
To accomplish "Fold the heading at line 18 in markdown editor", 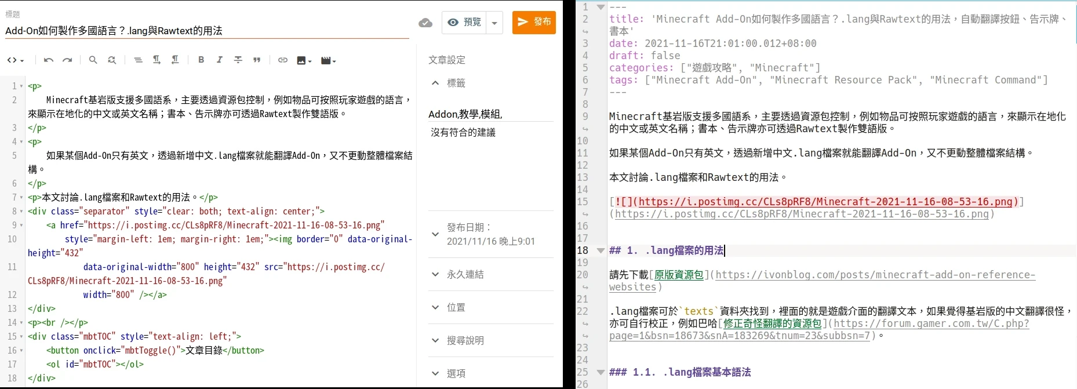I will coord(601,250).
